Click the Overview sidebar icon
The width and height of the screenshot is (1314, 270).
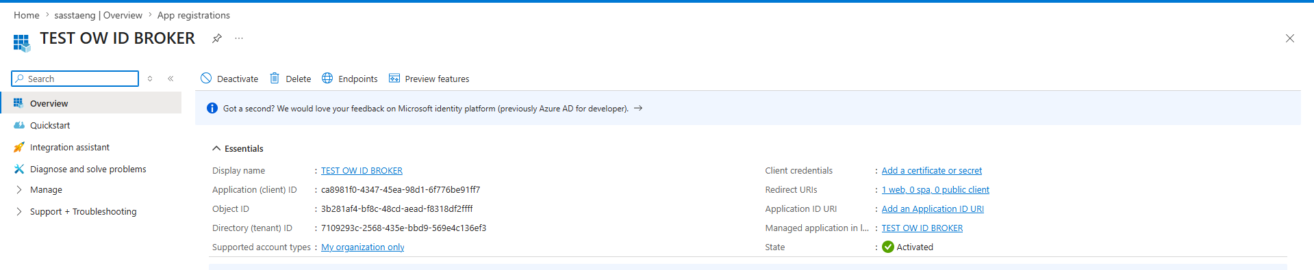click(18, 103)
